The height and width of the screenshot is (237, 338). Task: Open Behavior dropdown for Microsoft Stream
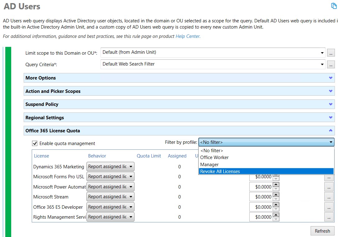(110, 197)
